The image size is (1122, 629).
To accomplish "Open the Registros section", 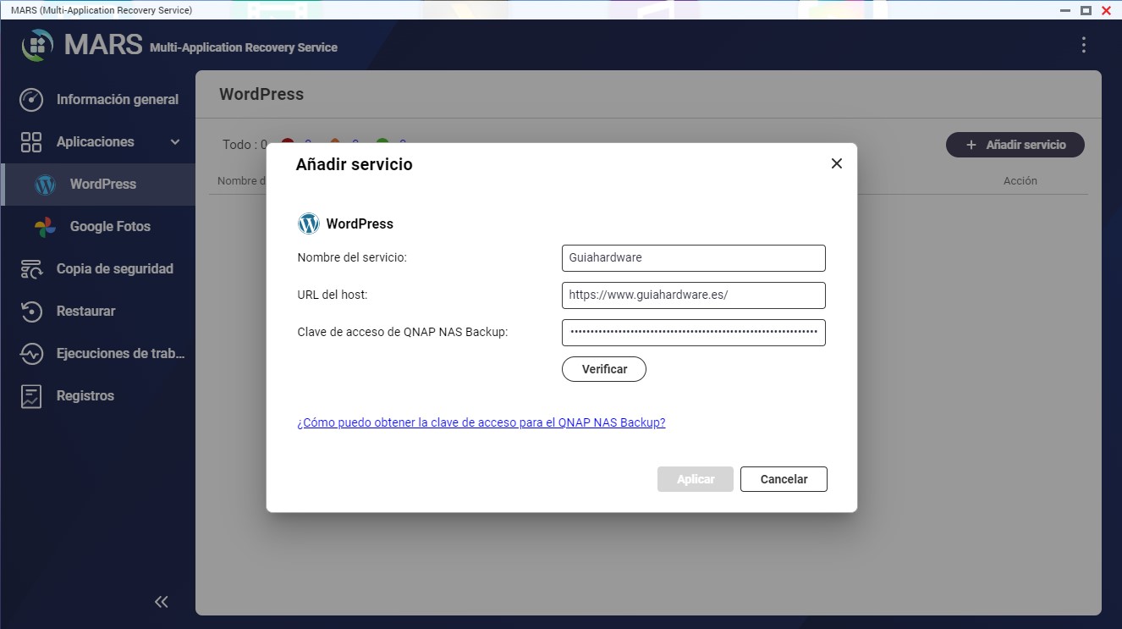I will tap(98, 395).
